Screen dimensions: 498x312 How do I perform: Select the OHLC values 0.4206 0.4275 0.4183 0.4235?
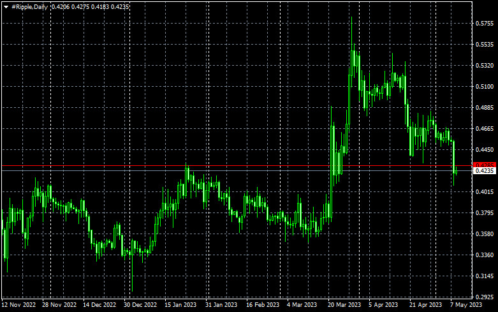[x=90, y=6]
